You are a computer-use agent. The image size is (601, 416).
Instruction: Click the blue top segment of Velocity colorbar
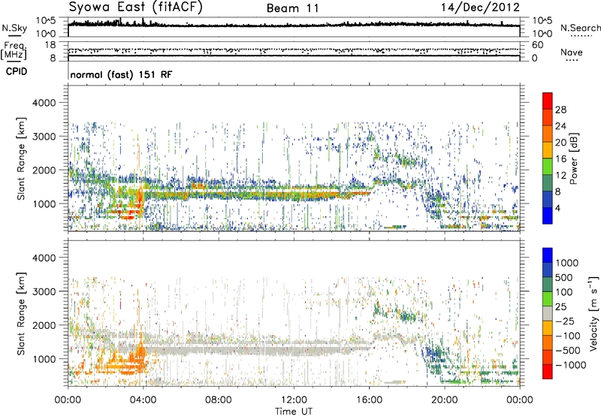click(548, 255)
